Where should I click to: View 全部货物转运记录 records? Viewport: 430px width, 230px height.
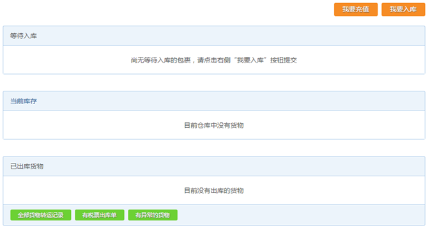click(x=41, y=215)
